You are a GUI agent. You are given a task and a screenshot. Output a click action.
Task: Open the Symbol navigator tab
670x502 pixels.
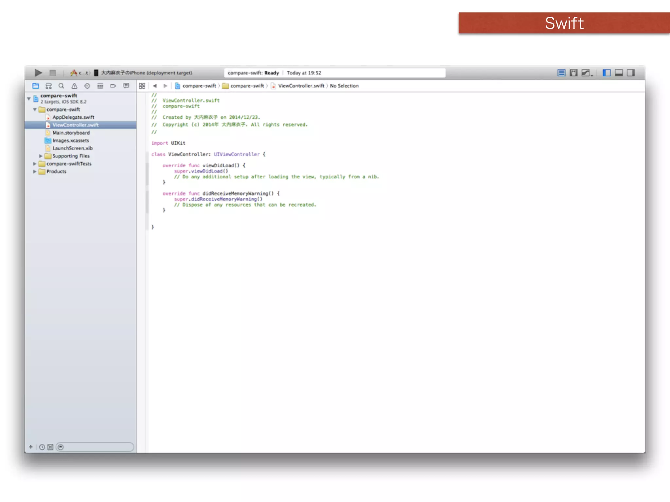point(48,86)
